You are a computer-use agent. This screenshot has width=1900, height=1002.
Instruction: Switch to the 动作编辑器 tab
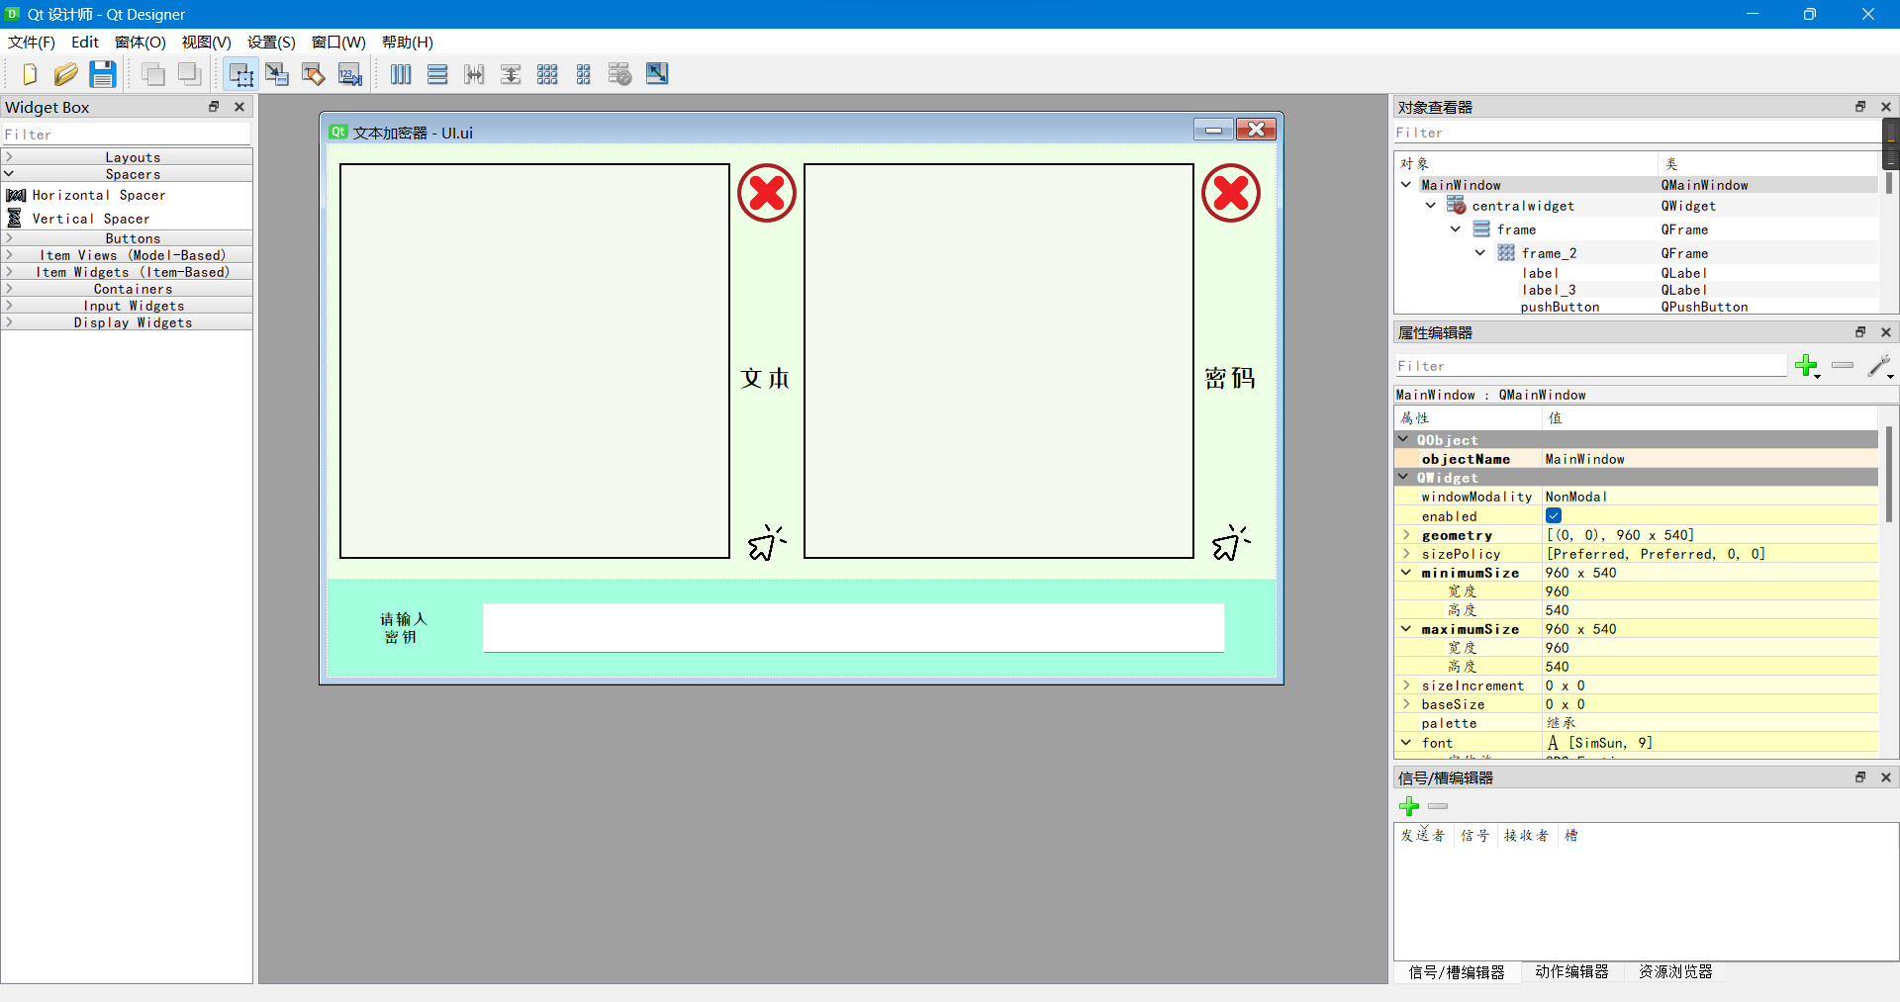click(1571, 972)
